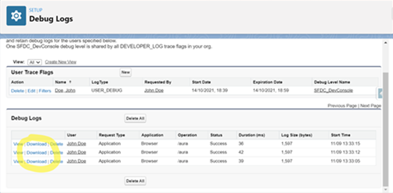
Task: Delete the log started 13:33:05
Action: [x=57, y=161]
